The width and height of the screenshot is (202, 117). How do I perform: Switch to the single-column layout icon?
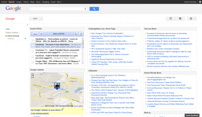pyautogui.click(x=170, y=19)
